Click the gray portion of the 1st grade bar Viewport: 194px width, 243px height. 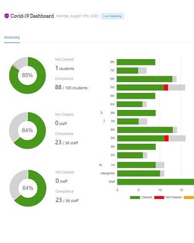[x=160, y=165]
